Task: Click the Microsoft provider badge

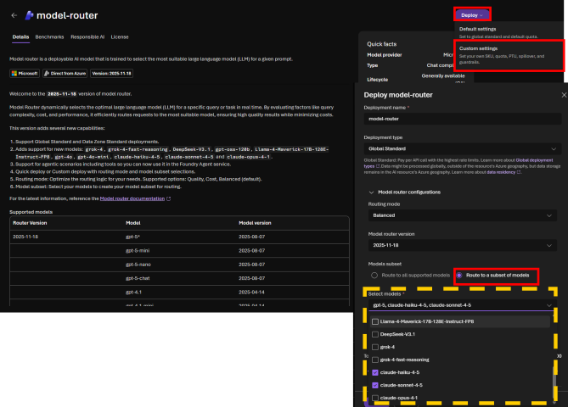Action: 26,74
